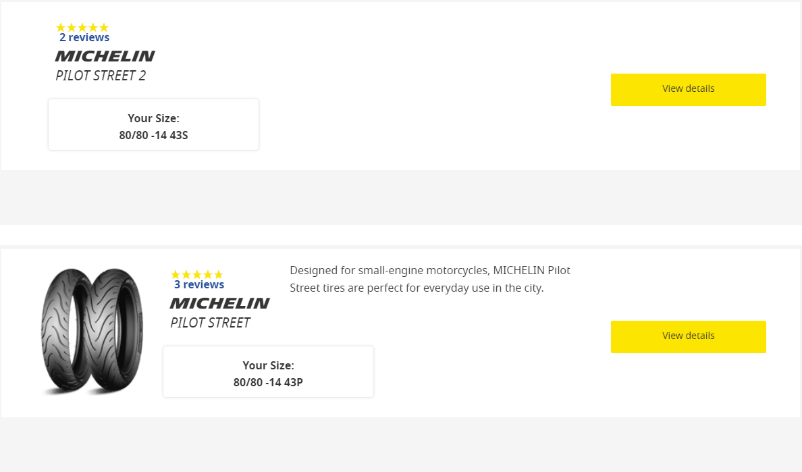The width and height of the screenshot is (802, 472).
Task: Click the Pilot Street description paragraph
Action: [x=429, y=279]
